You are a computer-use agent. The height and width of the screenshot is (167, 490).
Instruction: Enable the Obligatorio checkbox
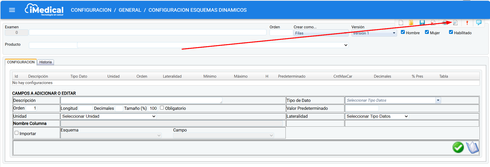tap(162, 108)
